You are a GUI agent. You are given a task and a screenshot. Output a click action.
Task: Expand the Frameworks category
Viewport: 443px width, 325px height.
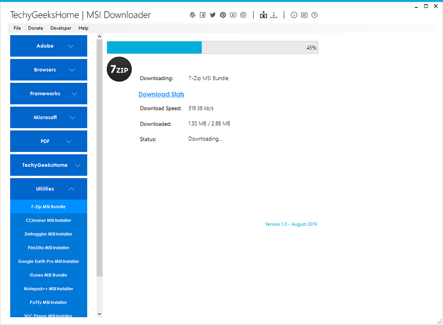click(x=49, y=93)
